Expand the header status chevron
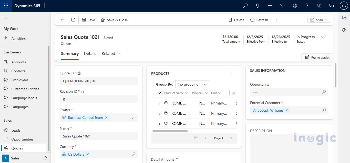The height and width of the screenshot is (163, 350). coord(323,37)
